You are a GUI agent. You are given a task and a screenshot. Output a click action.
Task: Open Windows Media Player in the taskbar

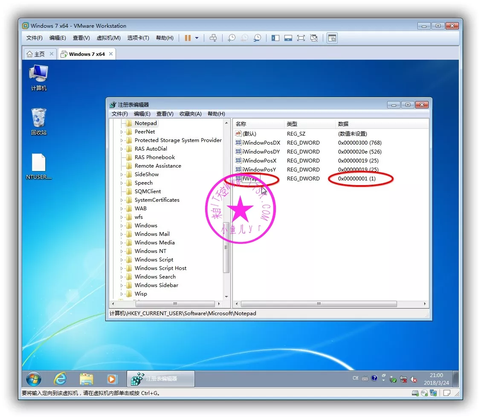click(x=112, y=379)
